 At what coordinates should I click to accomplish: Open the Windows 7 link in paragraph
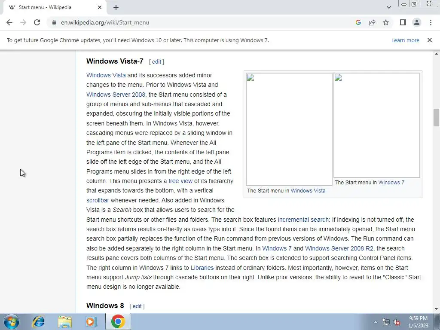[277, 248]
